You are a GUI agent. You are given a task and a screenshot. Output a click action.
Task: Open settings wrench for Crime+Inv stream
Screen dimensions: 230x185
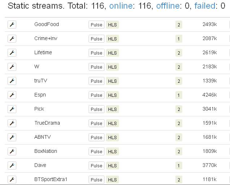(12, 39)
